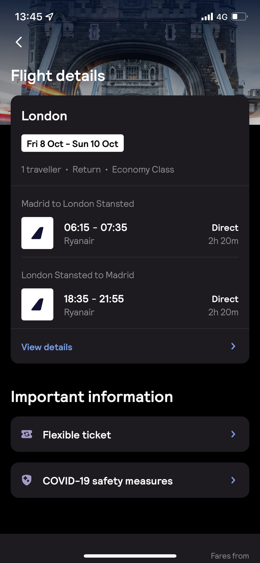Select the Fri 8 Oct - Sun 10 Oct date chip
Viewport: 260px width, 563px height.
click(73, 143)
